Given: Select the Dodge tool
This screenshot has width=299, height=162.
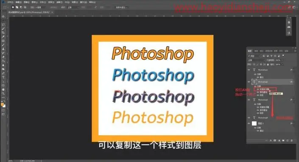Looking at the screenshot, I should [x=3, y=69].
